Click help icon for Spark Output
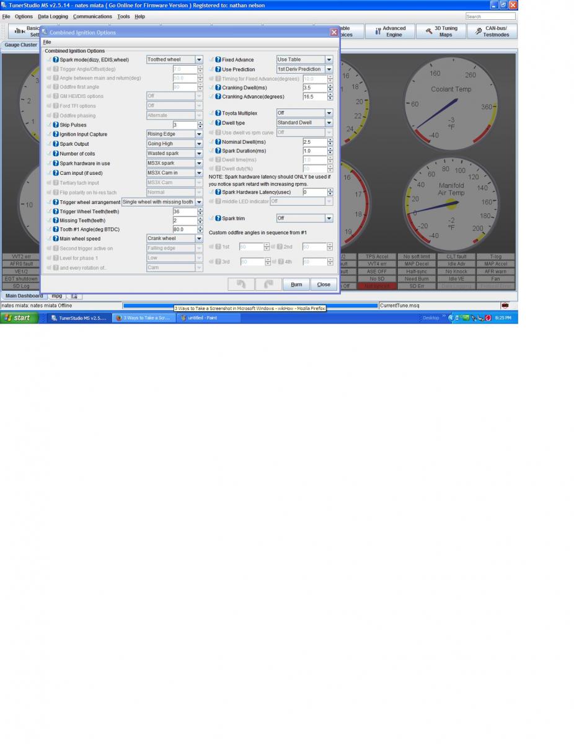The height and width of the screenshot is (744, 574). click(56, 144)
